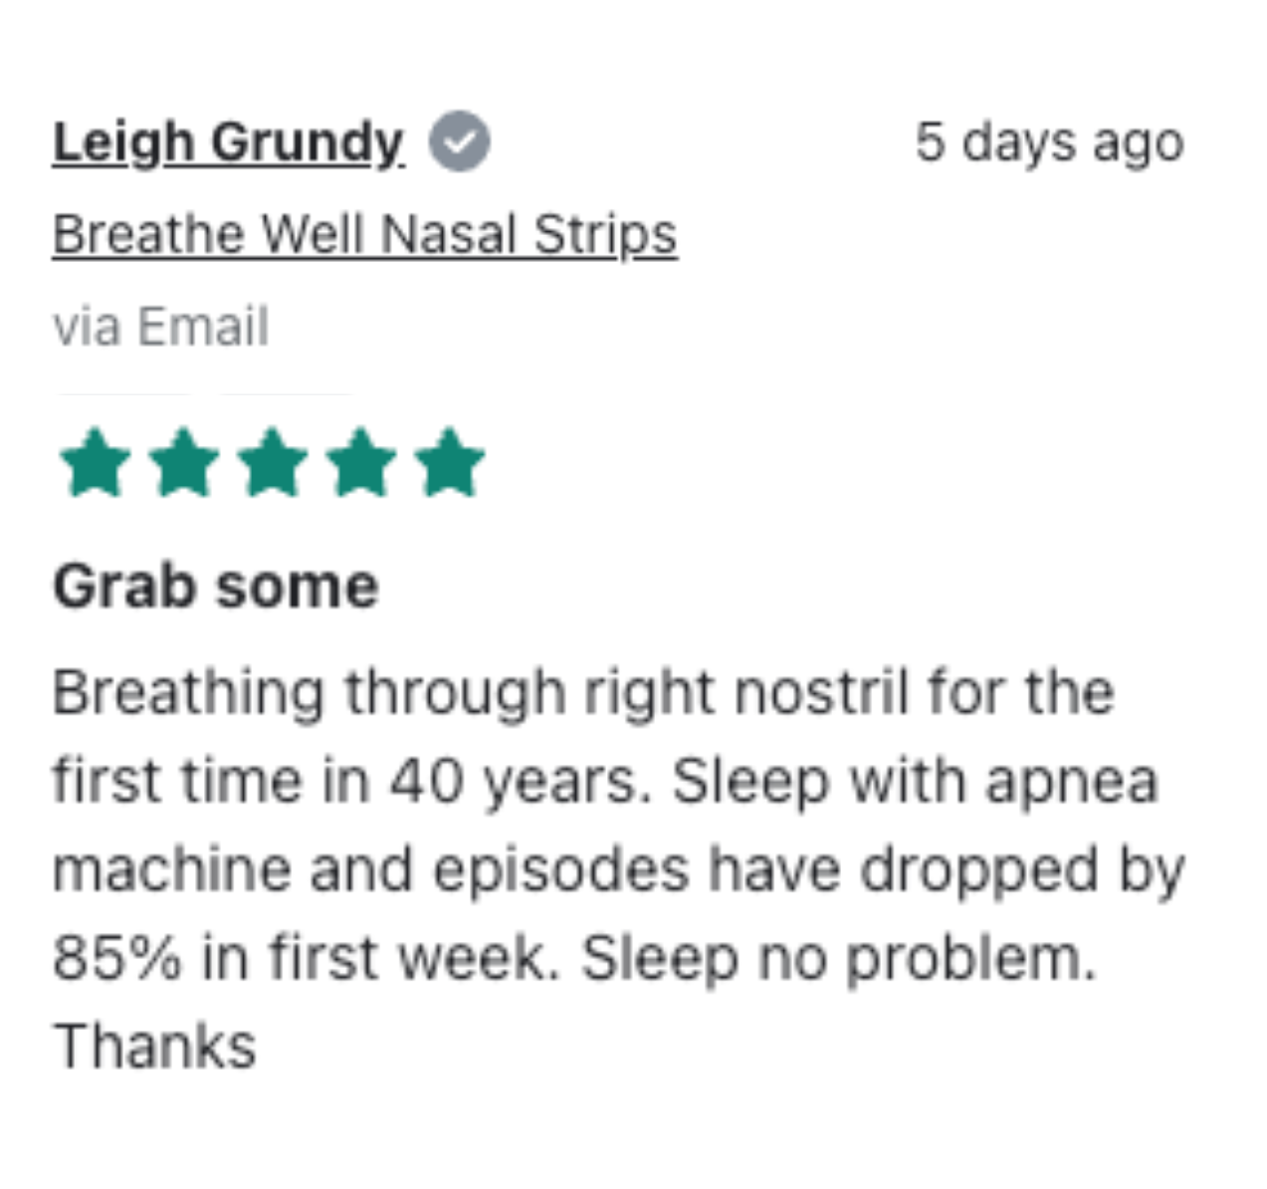Select the fourth rating star
This screenshot has height=1189, width=1267.
click(361, 463)
